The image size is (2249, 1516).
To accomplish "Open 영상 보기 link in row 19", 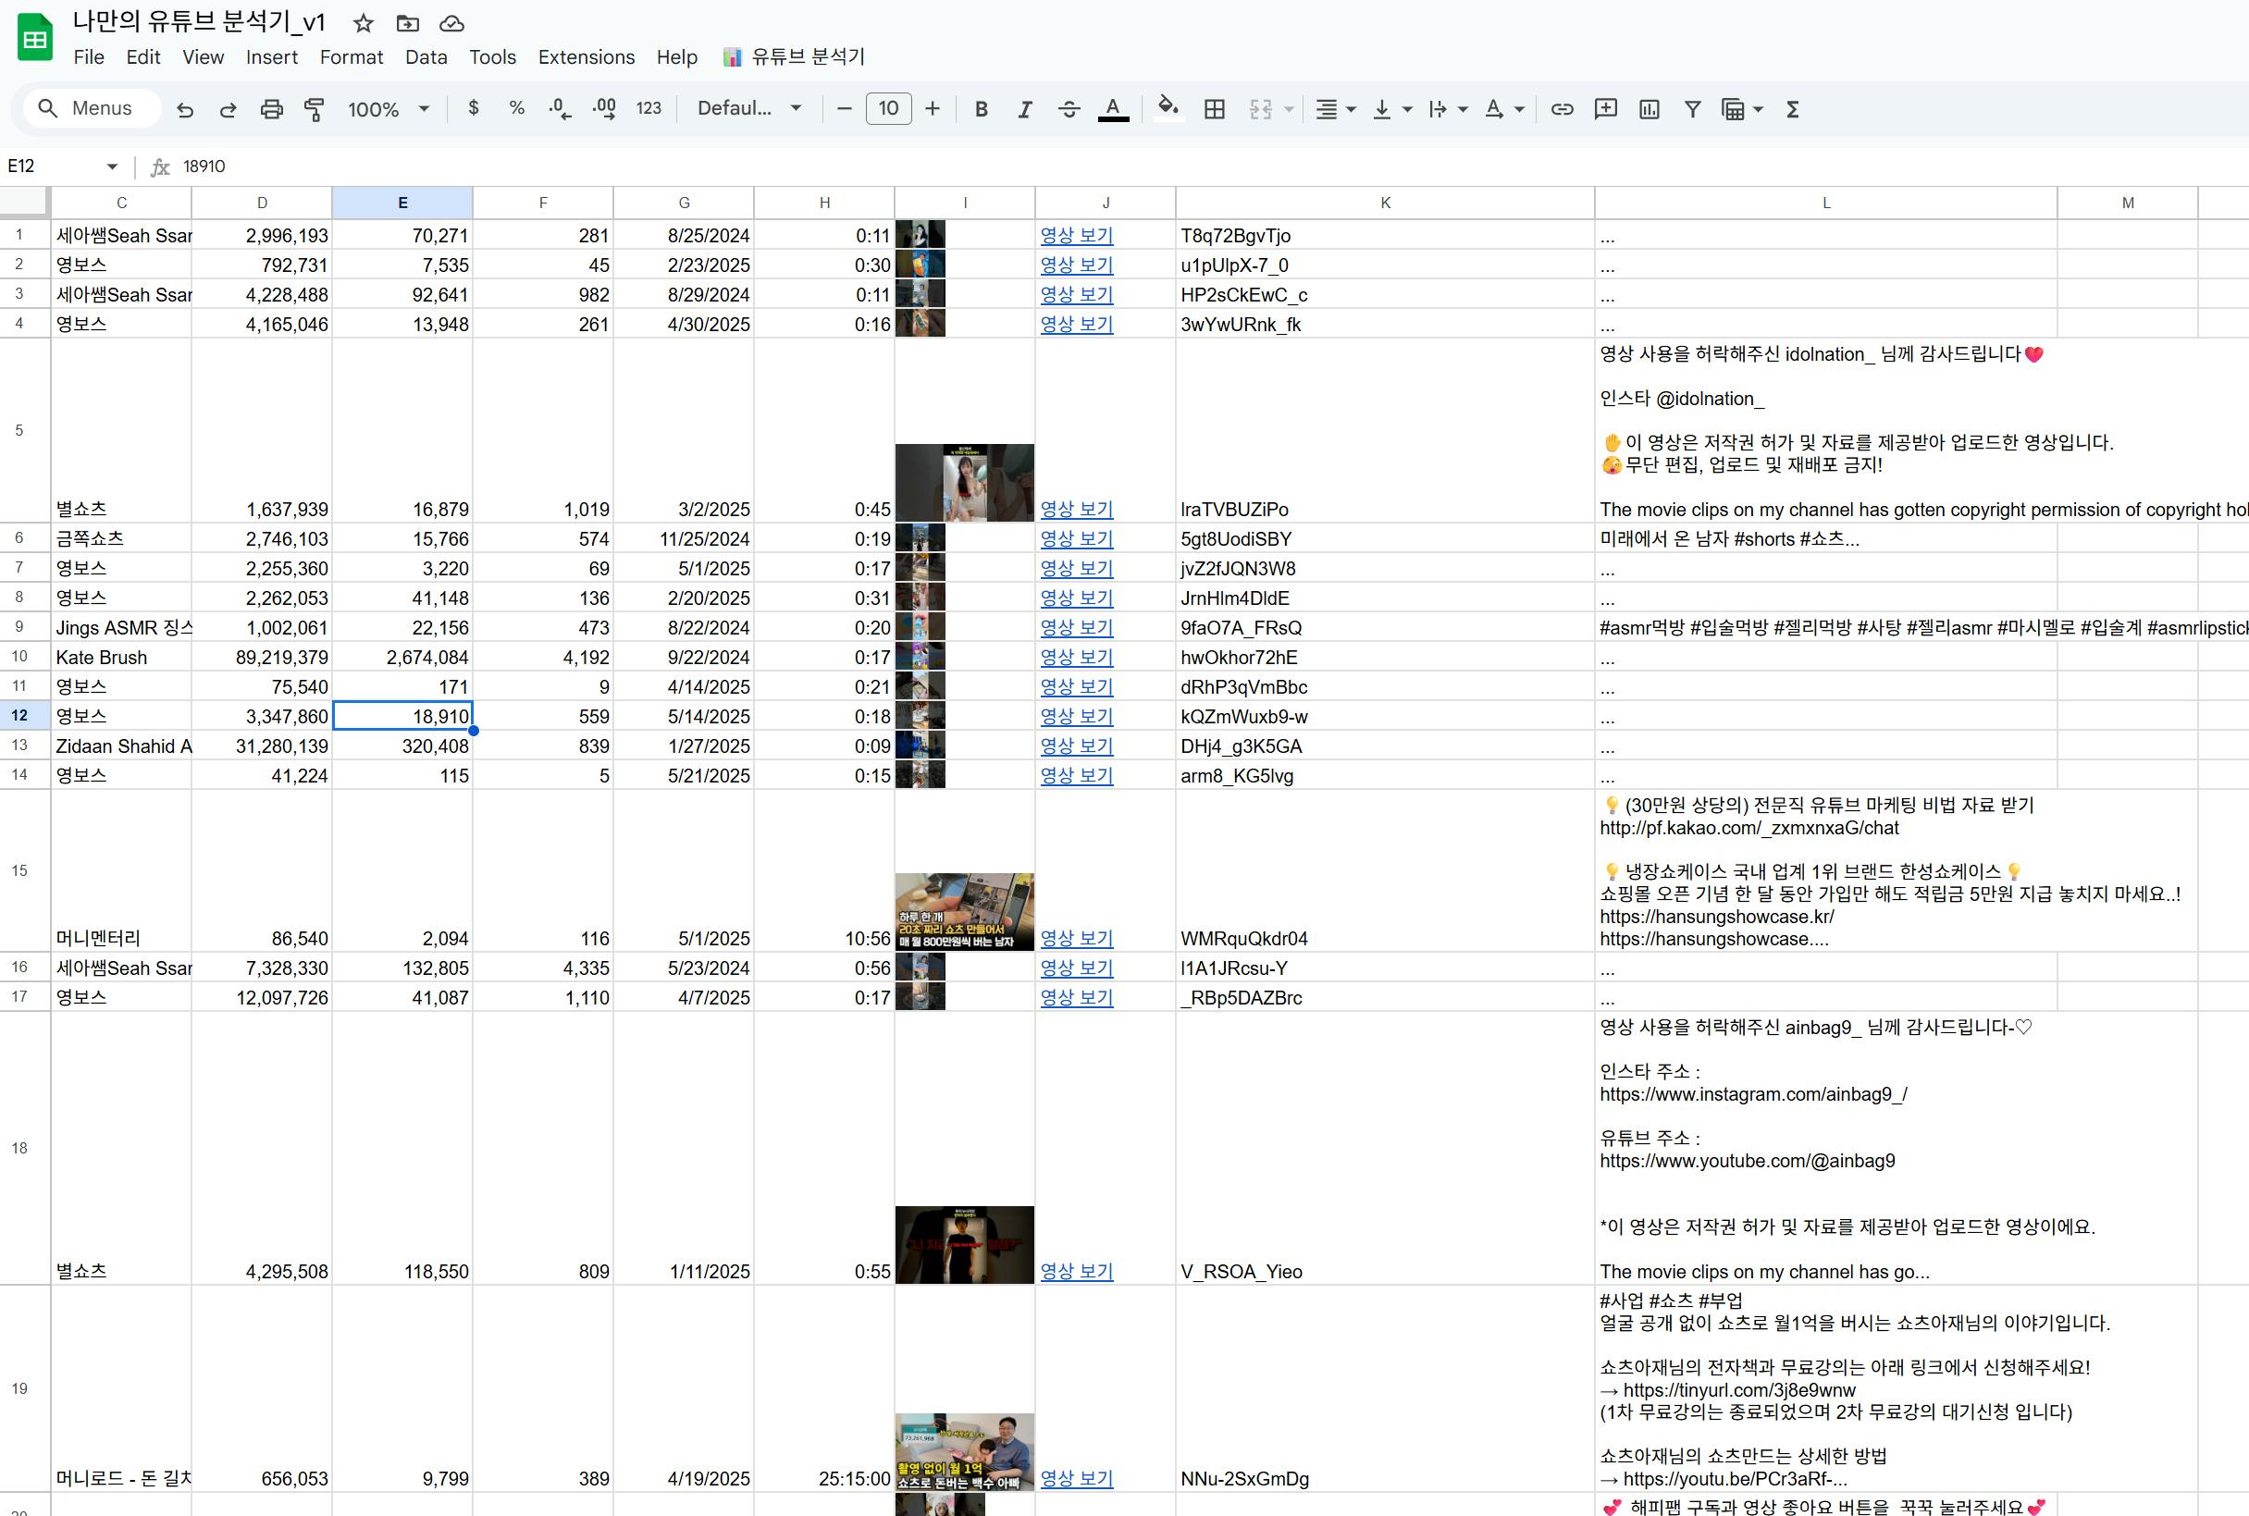I will 1076,1478.
